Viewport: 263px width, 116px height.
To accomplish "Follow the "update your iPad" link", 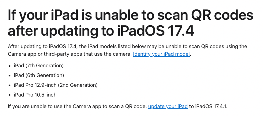I will [168, 106].
